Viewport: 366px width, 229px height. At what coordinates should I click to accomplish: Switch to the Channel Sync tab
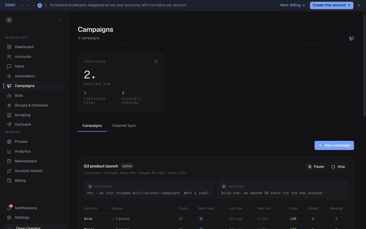pos(124,126)
